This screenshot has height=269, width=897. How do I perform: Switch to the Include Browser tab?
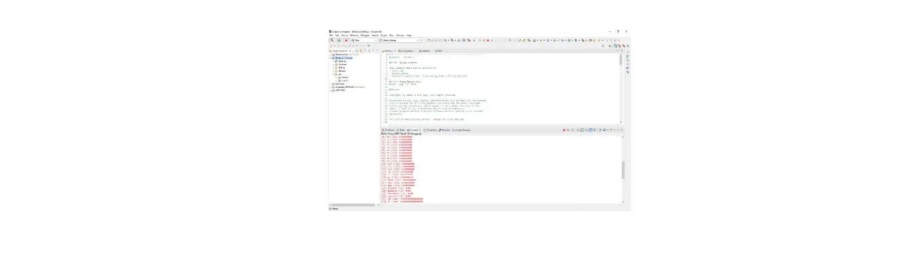tap(462, 130)
